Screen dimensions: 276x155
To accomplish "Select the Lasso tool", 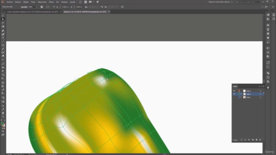I will click(x=3, y=26).
